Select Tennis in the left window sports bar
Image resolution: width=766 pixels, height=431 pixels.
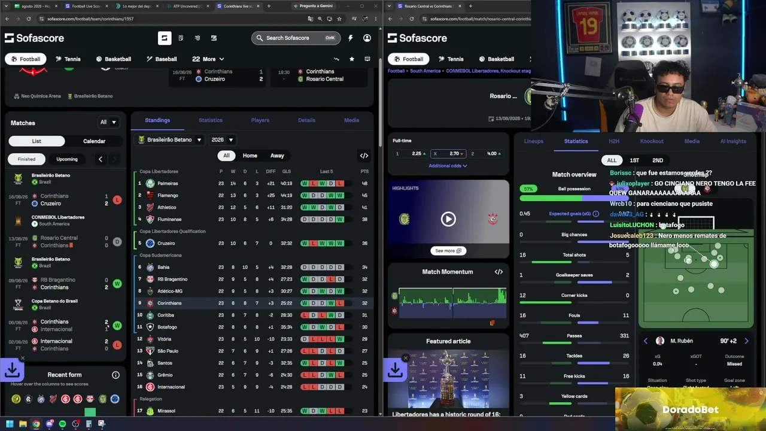pos(68,59)
